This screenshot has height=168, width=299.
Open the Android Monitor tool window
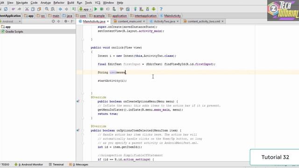[28, 164]
